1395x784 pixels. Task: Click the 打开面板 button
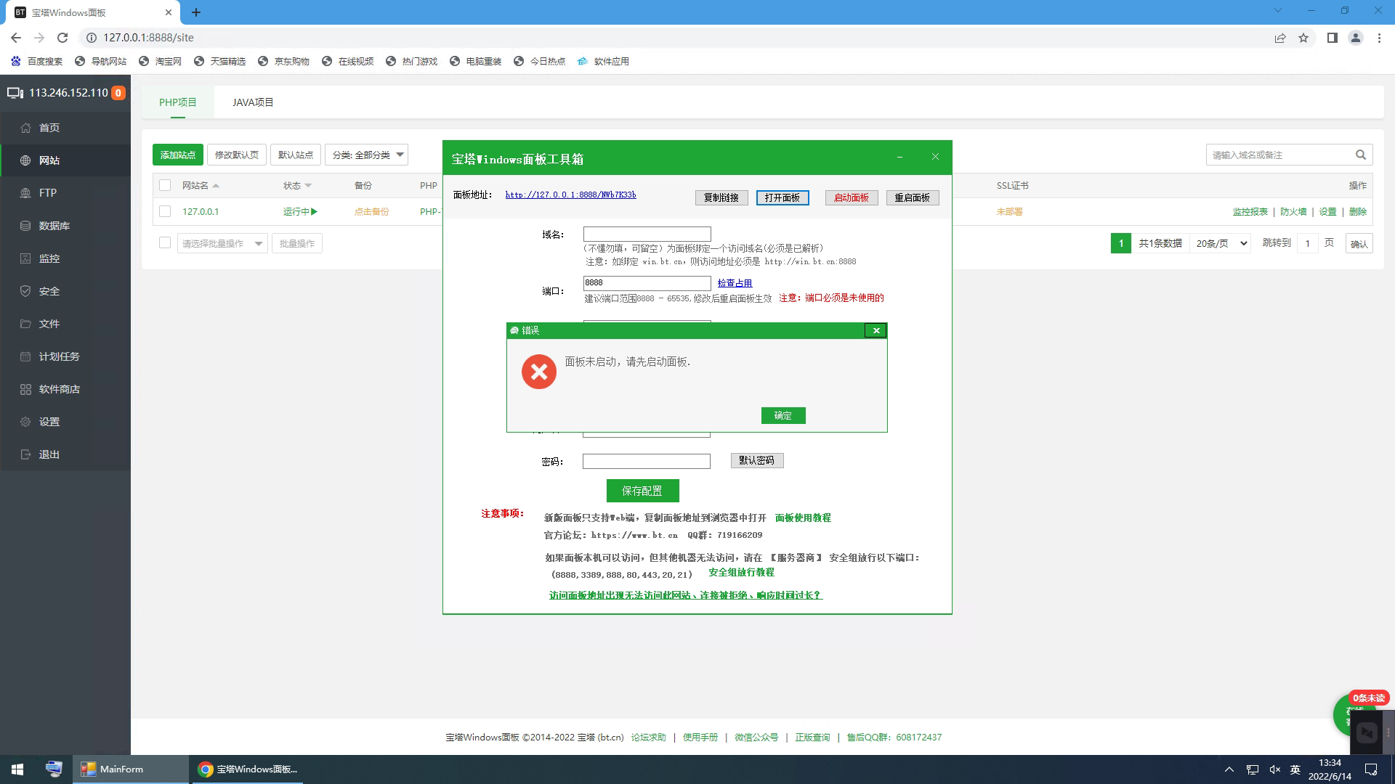783,197
